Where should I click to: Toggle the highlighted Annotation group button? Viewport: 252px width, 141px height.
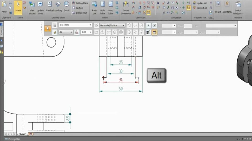point(188,8)
